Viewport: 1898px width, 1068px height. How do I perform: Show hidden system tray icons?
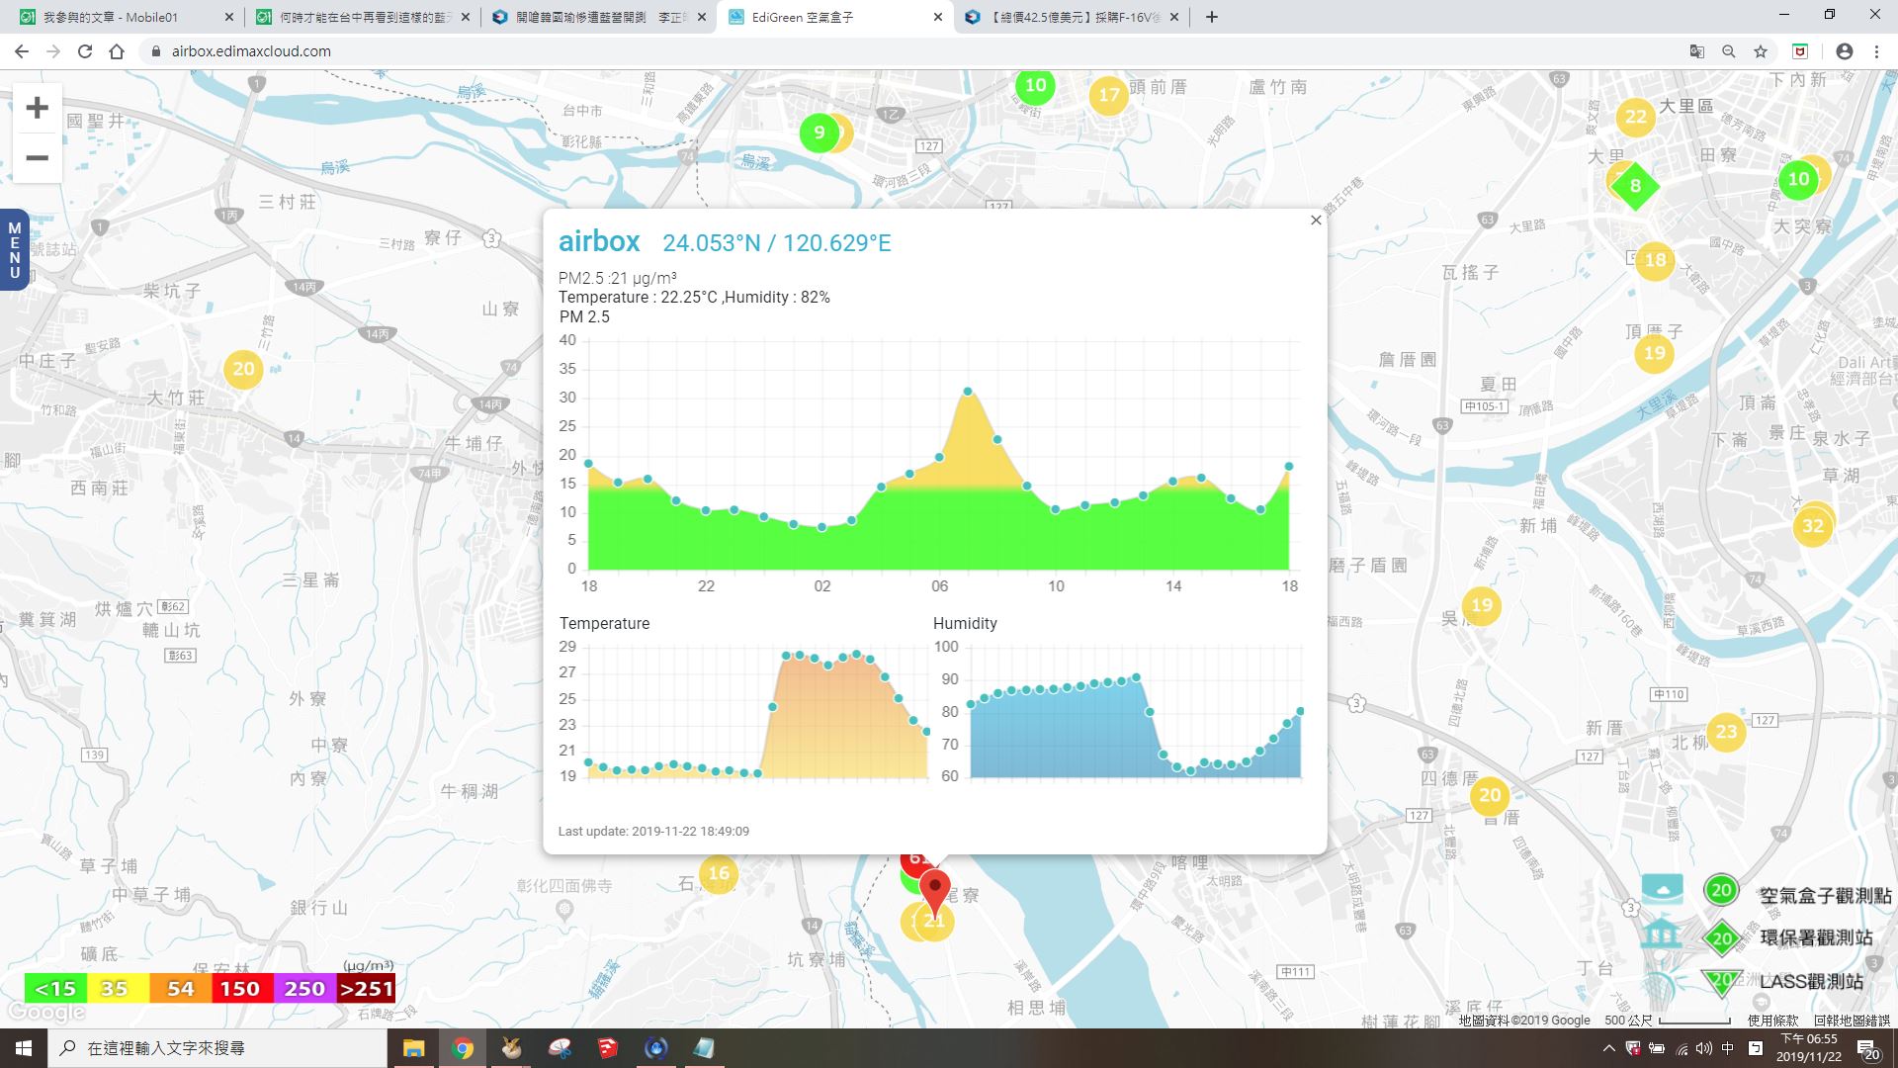1608,1048
